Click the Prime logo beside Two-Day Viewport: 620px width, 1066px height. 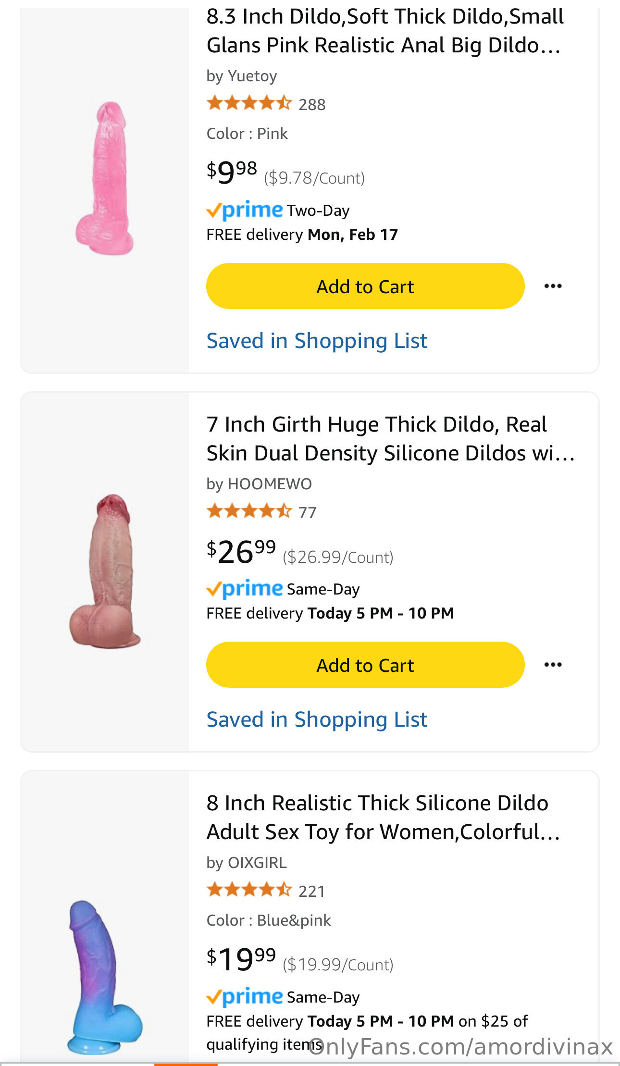coord(245,211)
